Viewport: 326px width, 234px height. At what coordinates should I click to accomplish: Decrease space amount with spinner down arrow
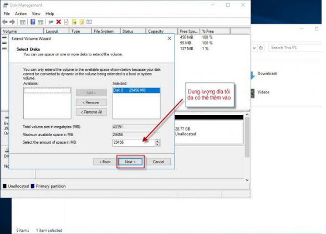pyautogui.click(x=157, y=144)
